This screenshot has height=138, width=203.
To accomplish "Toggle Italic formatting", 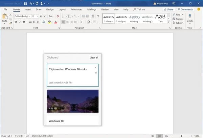I will tap(20, 22).
